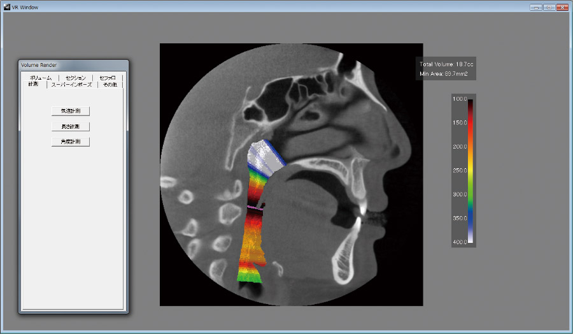573x334 pixels.
Task: Click the color scale bar legend
Action: [470, 171]
